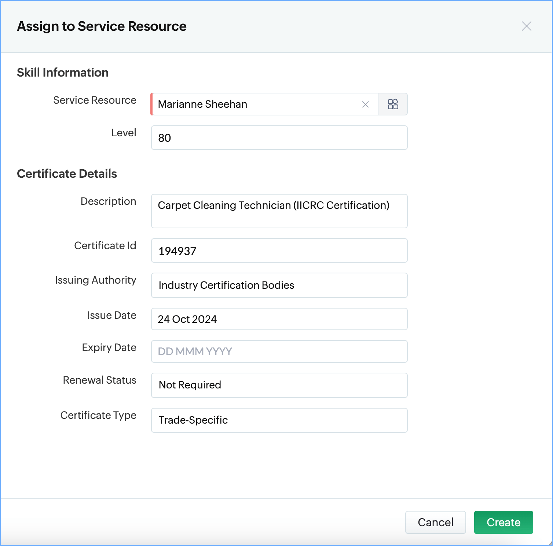
Task: Open the Issue Date picker
Action: (x=279, y=319)
